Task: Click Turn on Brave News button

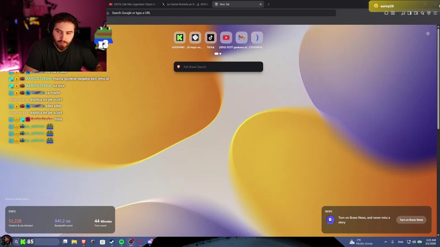Action: point(411,220)
